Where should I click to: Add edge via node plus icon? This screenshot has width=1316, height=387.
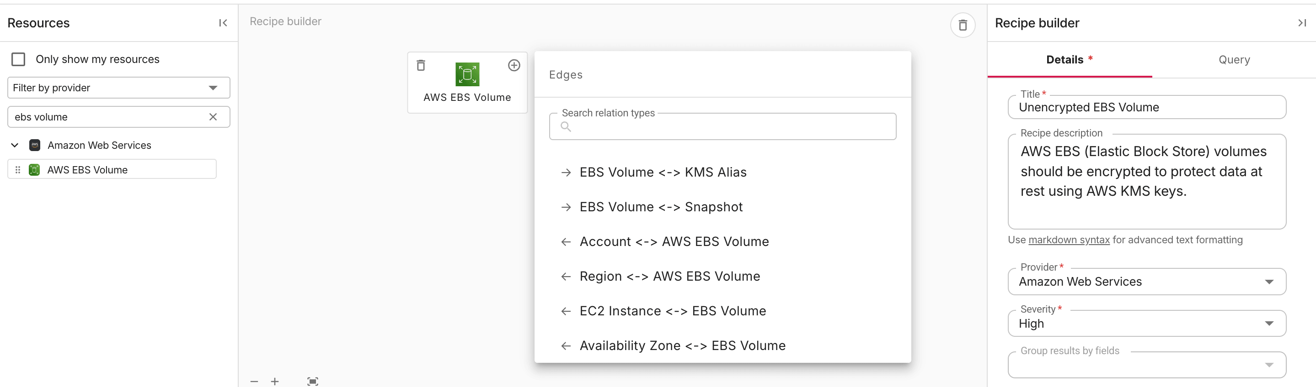(514, 65)
